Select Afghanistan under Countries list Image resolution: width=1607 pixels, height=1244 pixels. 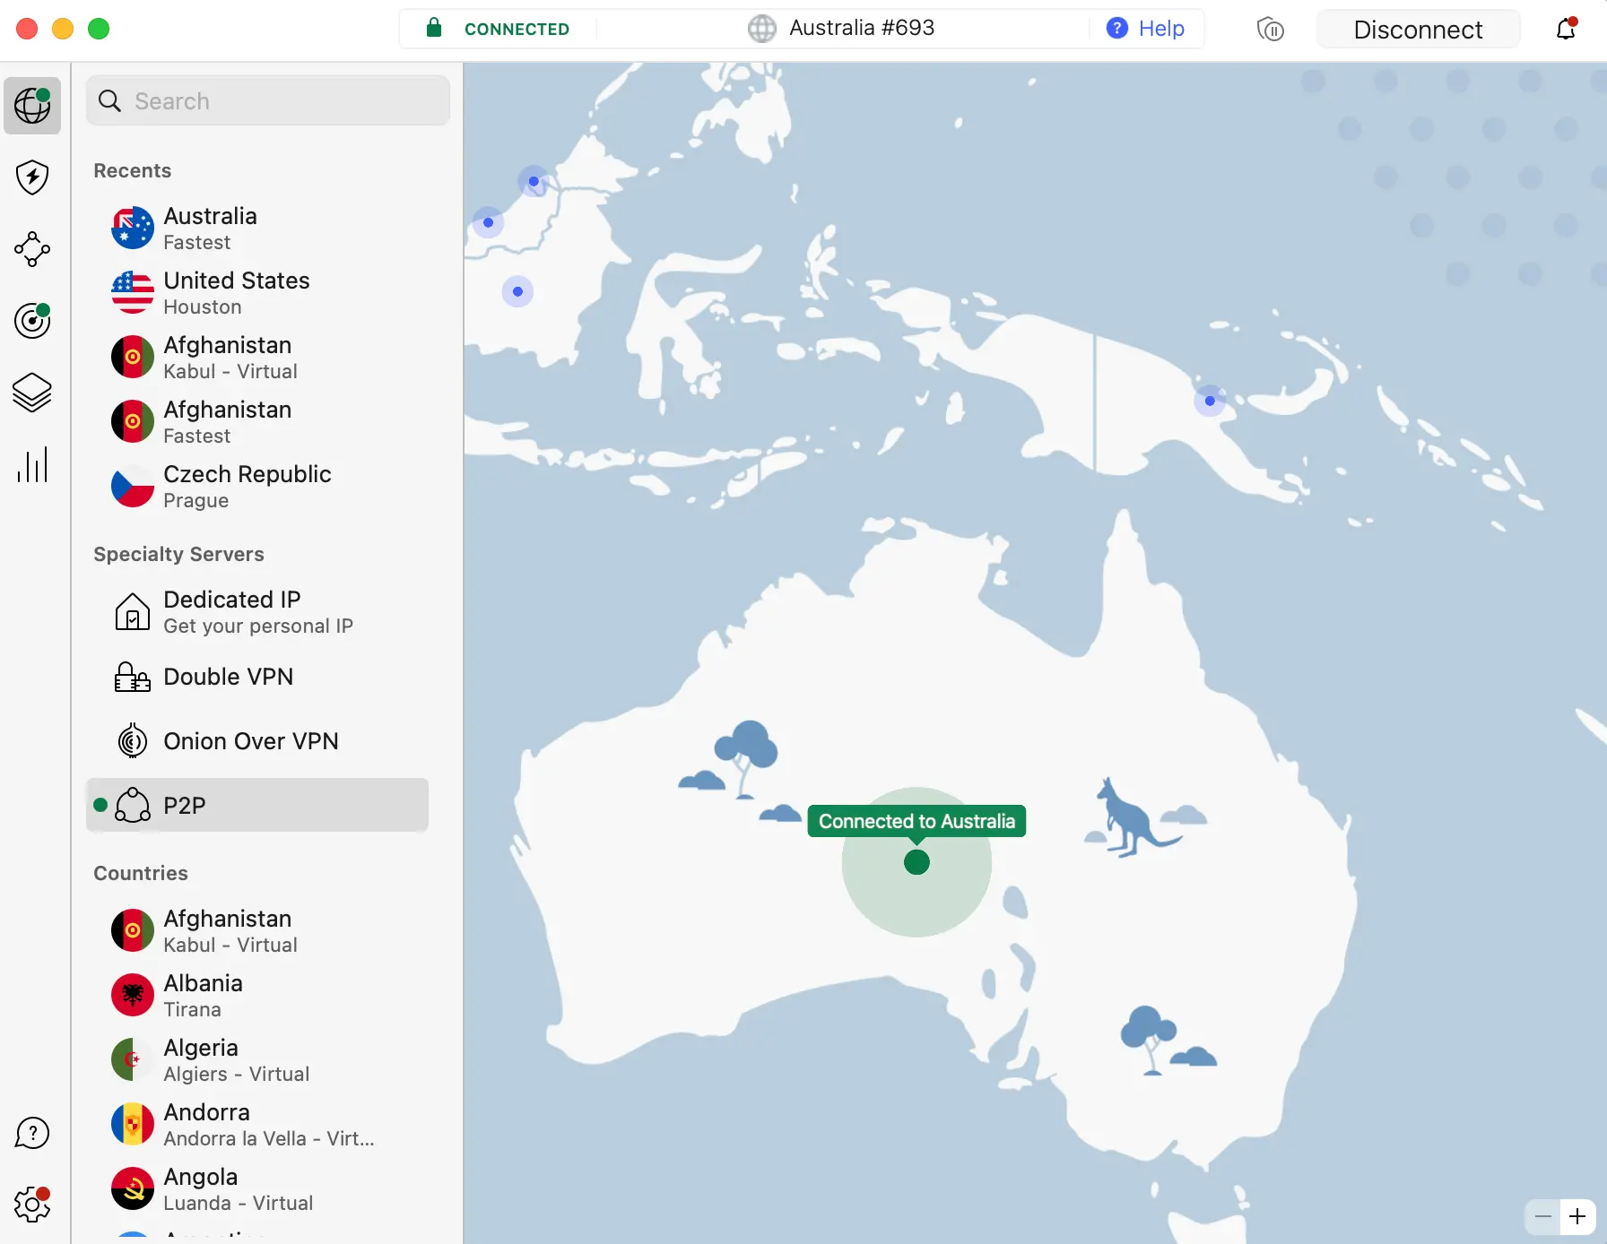click(257, 931)
